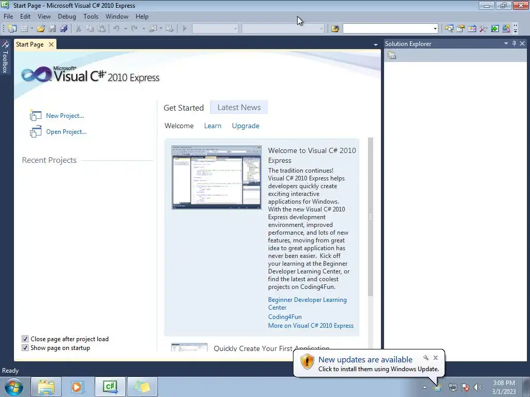Open Windows Media Player from taskbar
This screenshot has height=397, width=530.
click(78, 387)
